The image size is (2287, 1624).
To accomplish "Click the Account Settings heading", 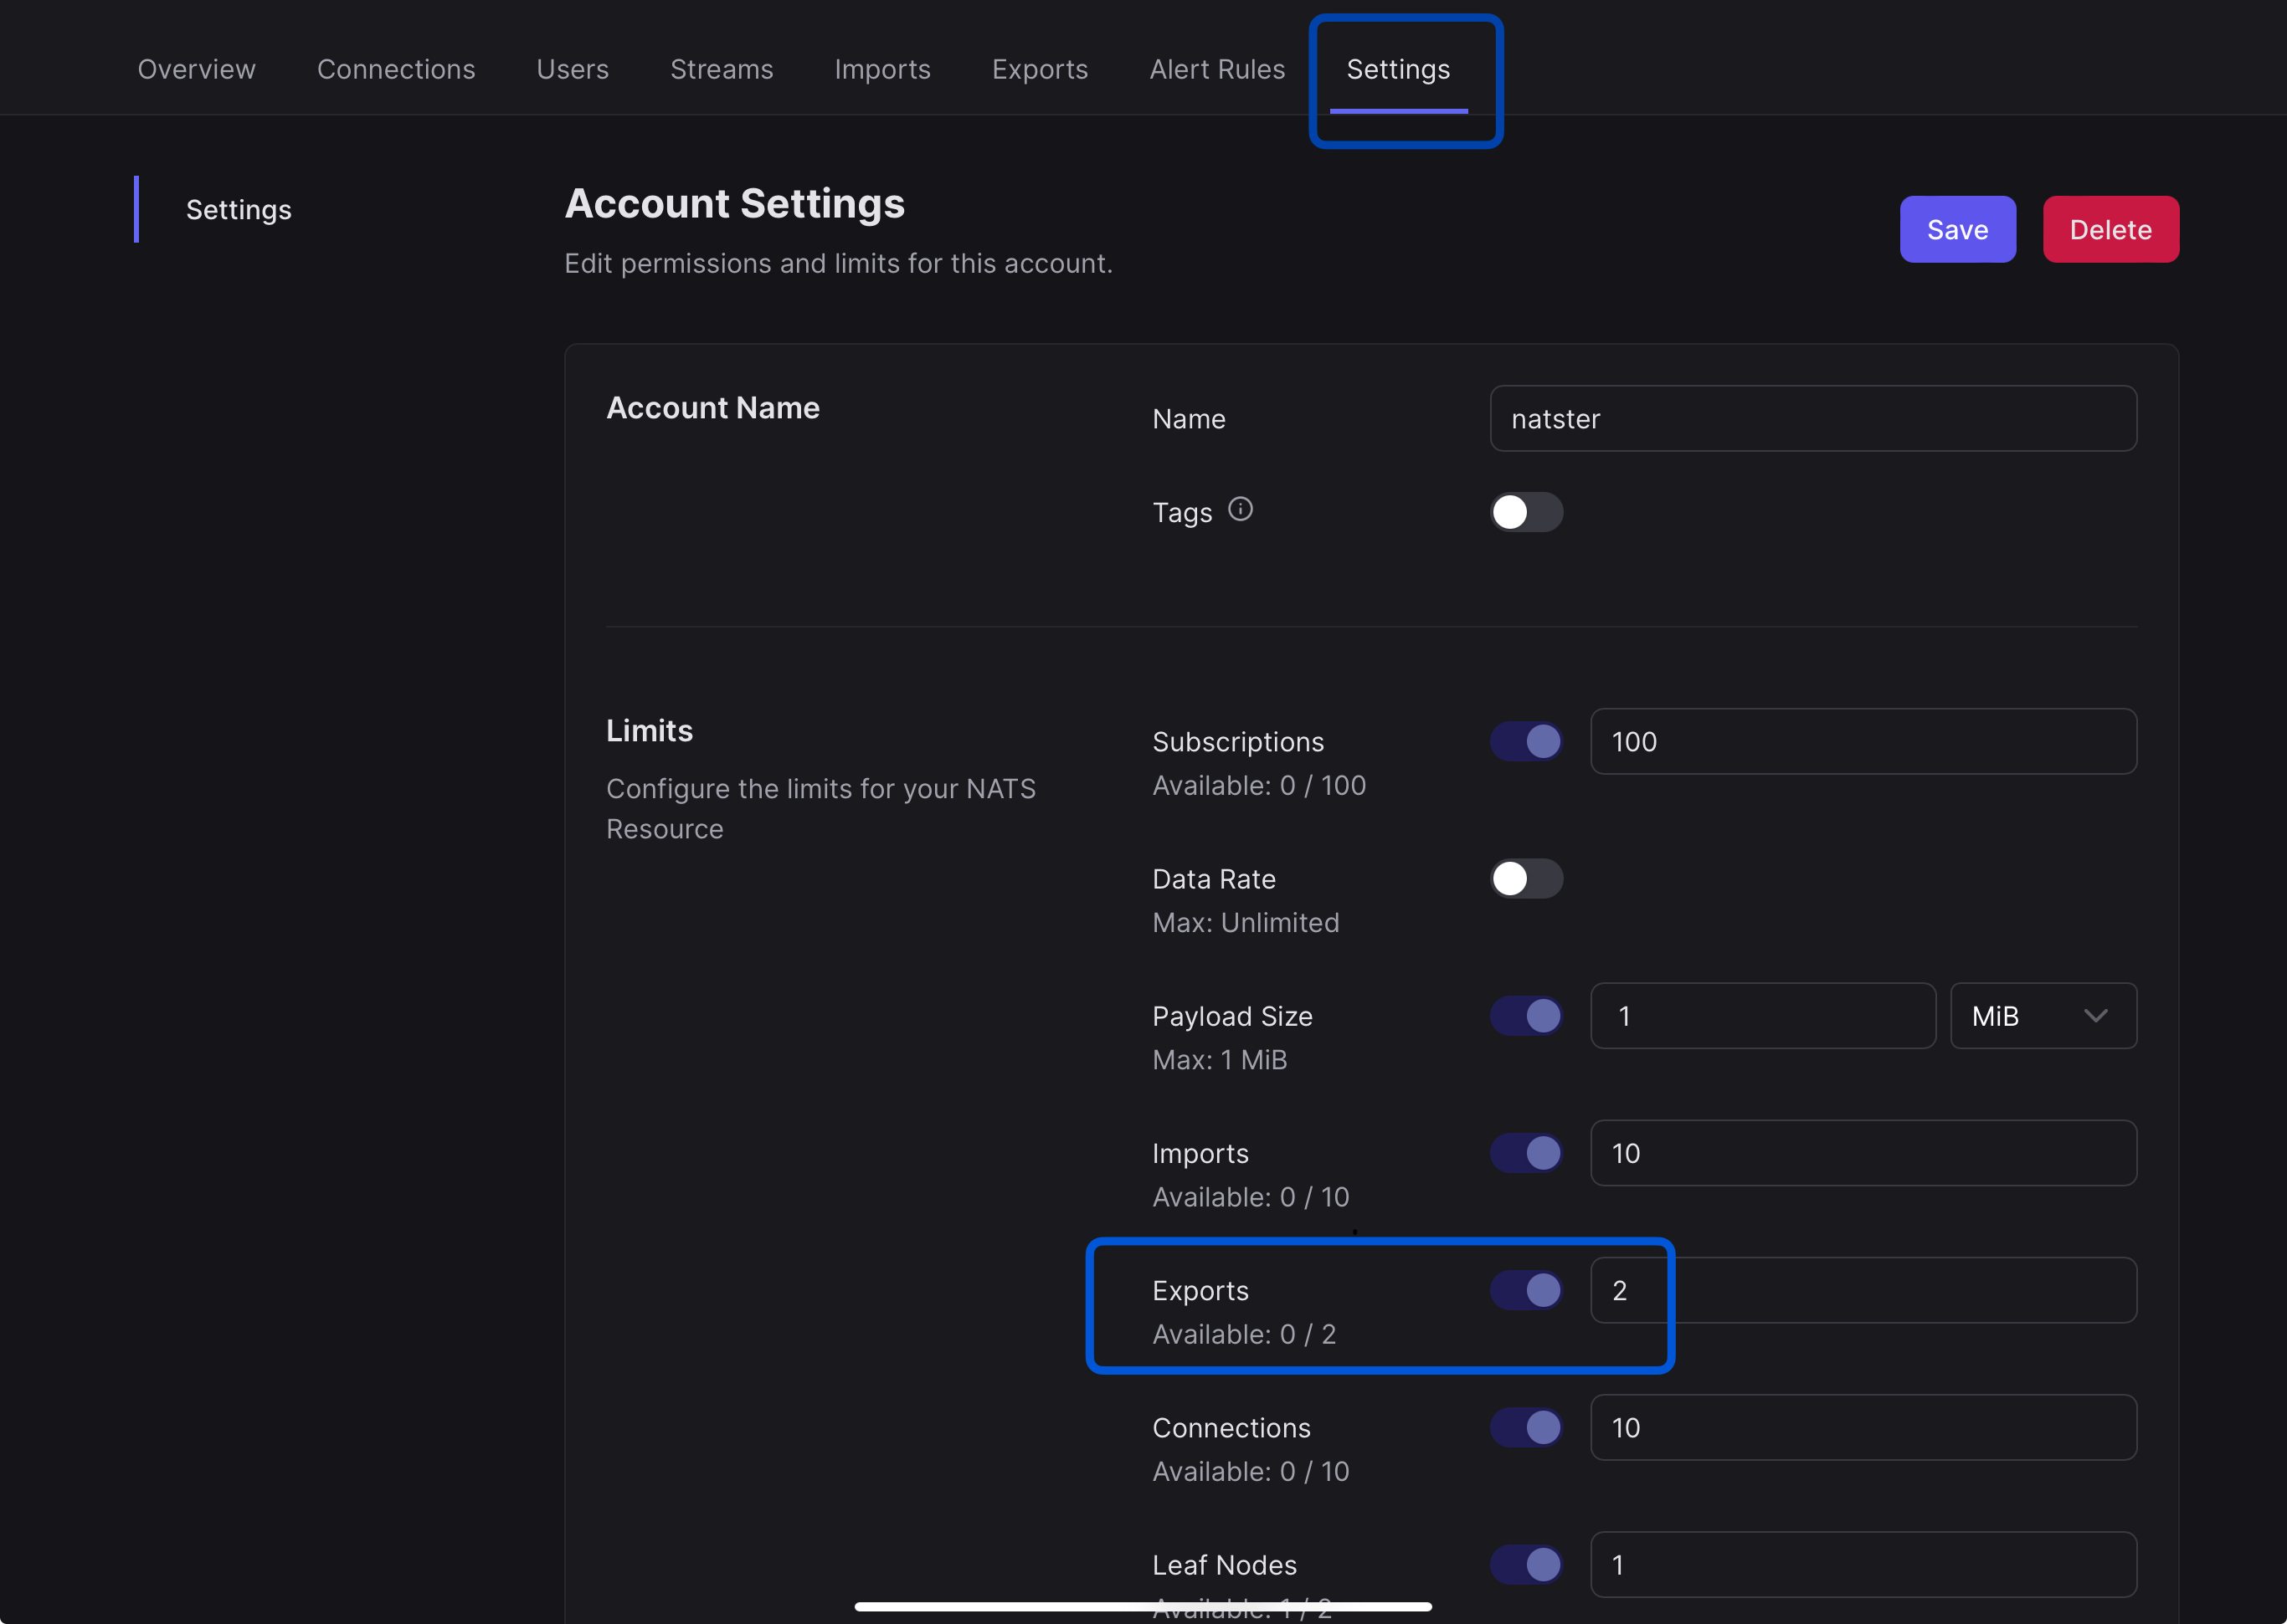I will coord(734,203).
